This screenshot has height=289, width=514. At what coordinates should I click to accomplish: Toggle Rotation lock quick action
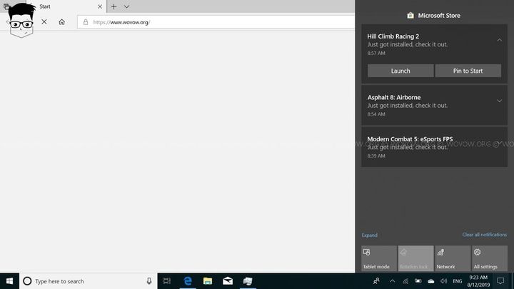415,258
